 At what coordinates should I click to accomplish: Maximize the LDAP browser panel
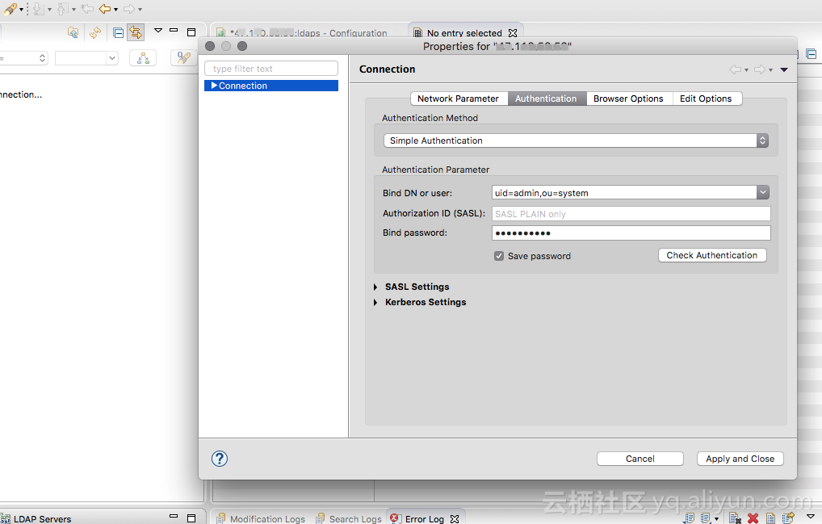click(191, 32)
